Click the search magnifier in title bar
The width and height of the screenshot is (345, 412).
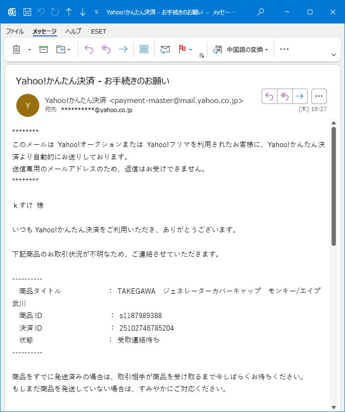click(x=261, y=12)
